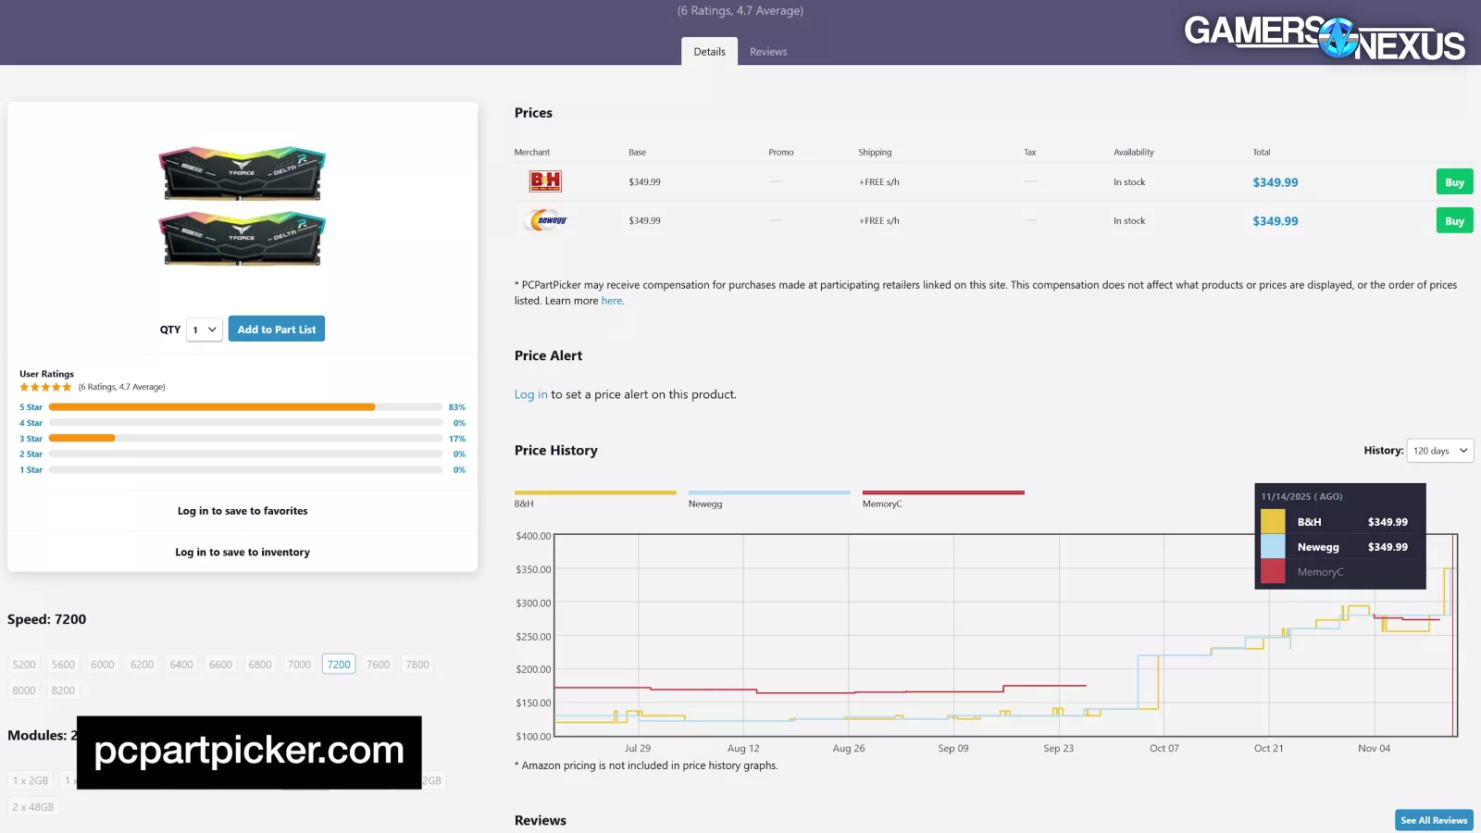Open the QTY quantity dropdown

click(204, 329)
